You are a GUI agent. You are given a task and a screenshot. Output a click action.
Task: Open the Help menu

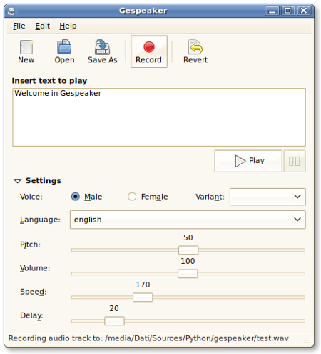coord(68,26)
